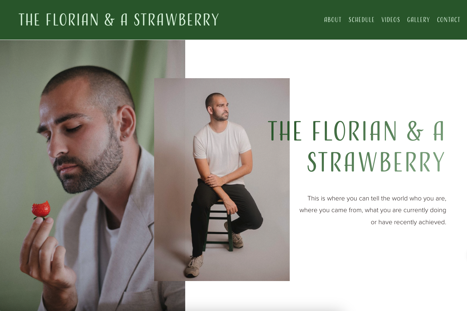Viewport: 467px width, 311px height.
Task: Go to the Schedule nav link
Action: click(x=361, y=20)
